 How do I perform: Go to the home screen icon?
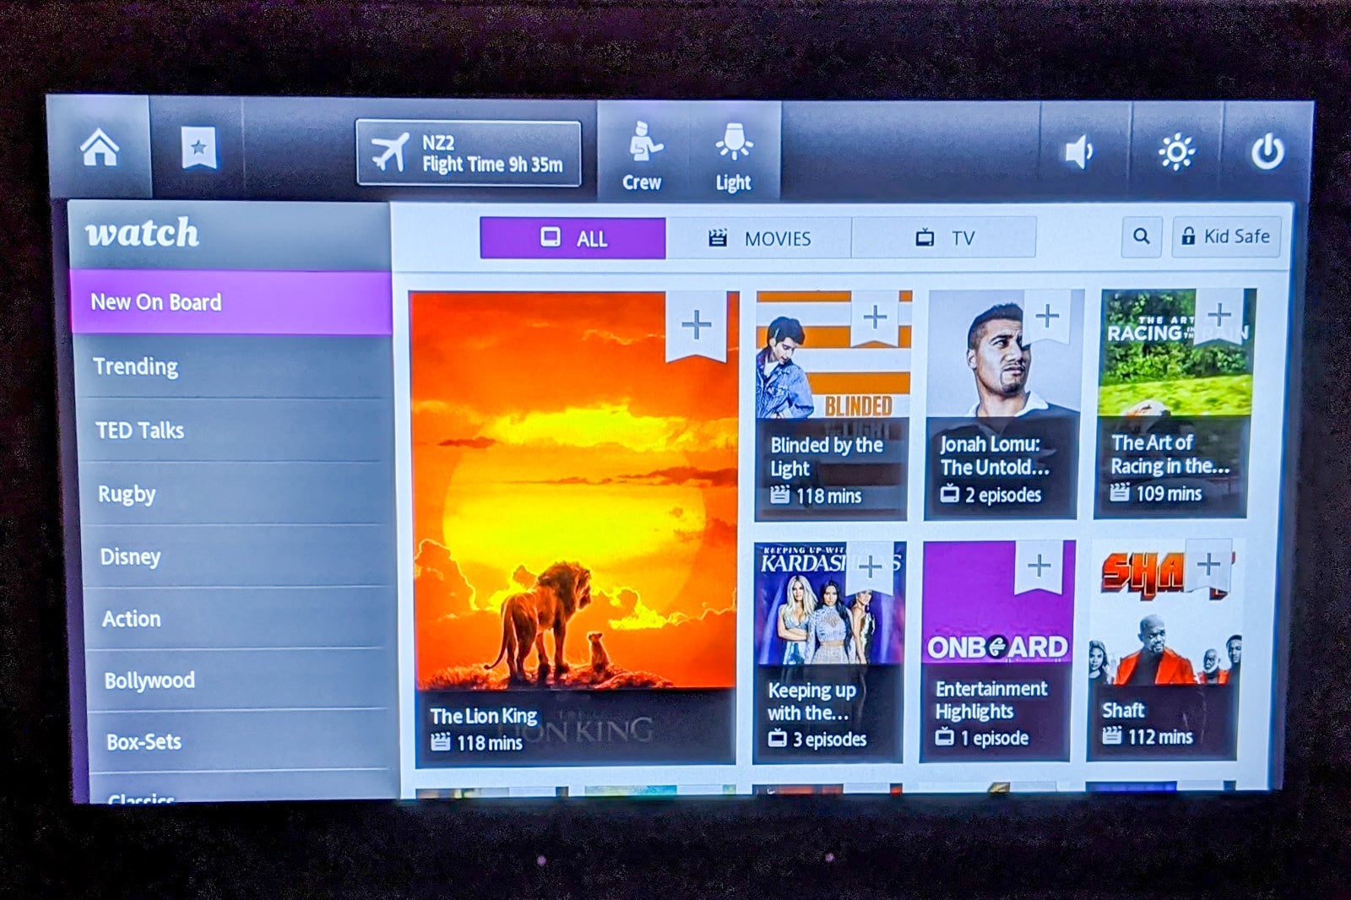tap(100, 149)
